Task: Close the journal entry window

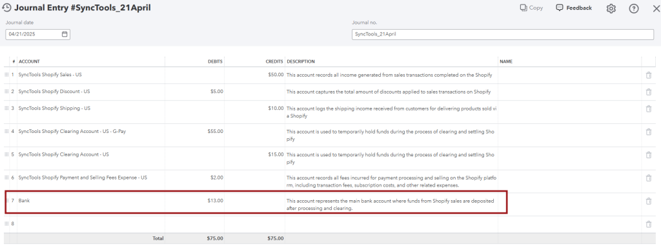Action: point(656,8)
